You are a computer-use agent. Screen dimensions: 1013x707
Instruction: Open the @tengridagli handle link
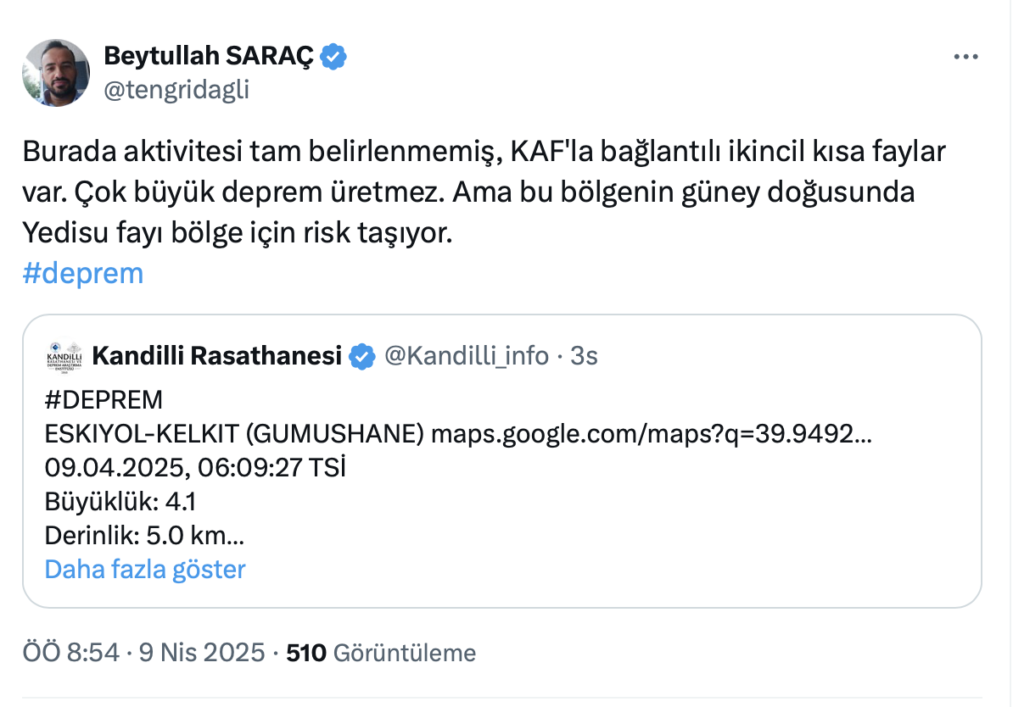(176, 89)
